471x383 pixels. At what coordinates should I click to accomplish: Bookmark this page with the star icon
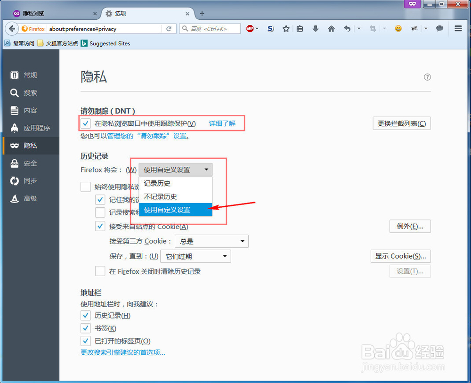(286, 28)
